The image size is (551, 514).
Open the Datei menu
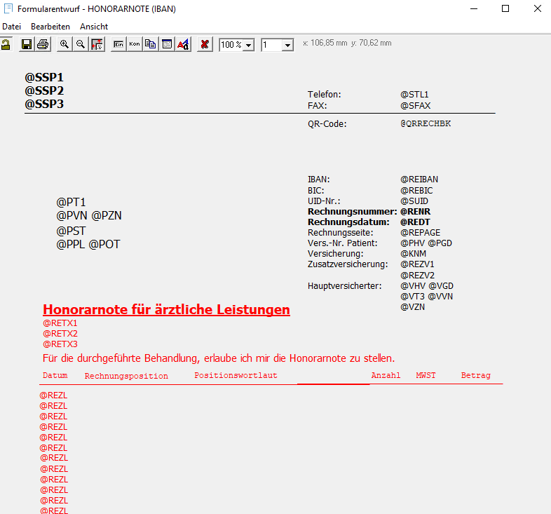pyautogui.click(x=12, y=26)
